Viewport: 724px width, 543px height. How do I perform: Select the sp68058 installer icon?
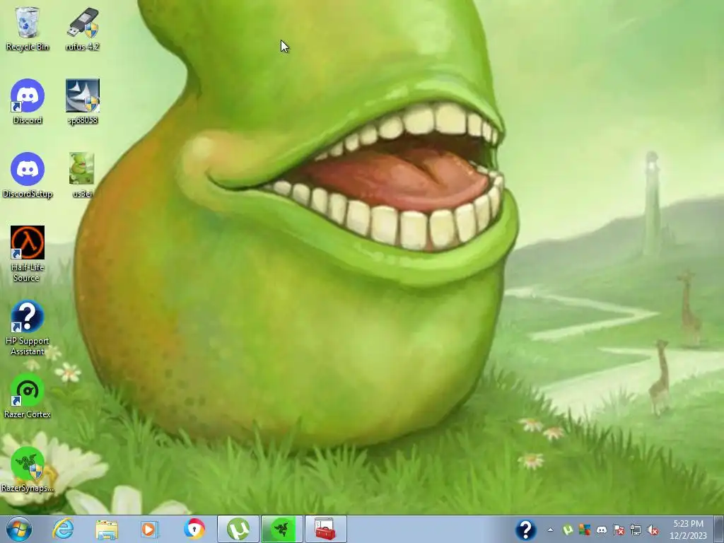82,102
